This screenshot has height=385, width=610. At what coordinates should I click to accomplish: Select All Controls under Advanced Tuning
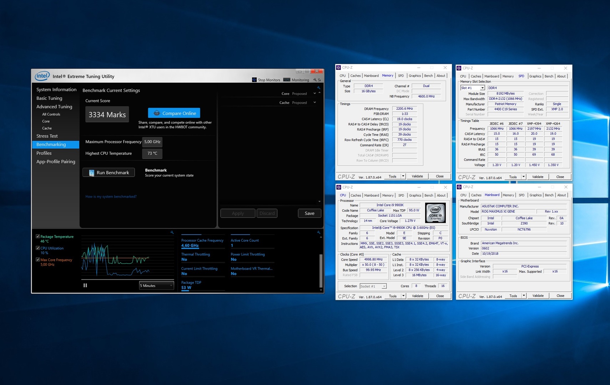51,114
